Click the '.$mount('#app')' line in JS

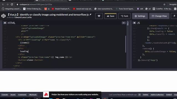tap(147, 60)
